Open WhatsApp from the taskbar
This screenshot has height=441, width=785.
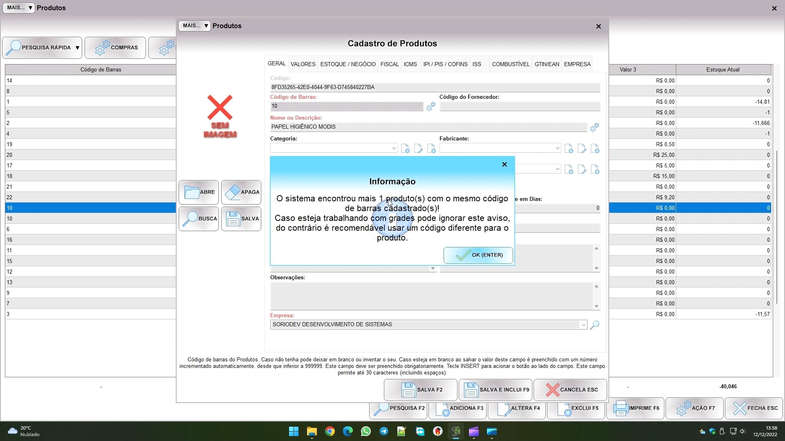[366, 432]
